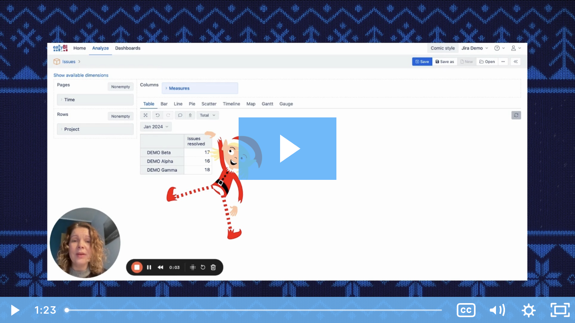575x323 pixels.
Task: Open the video settings gear
Action: 528,310
